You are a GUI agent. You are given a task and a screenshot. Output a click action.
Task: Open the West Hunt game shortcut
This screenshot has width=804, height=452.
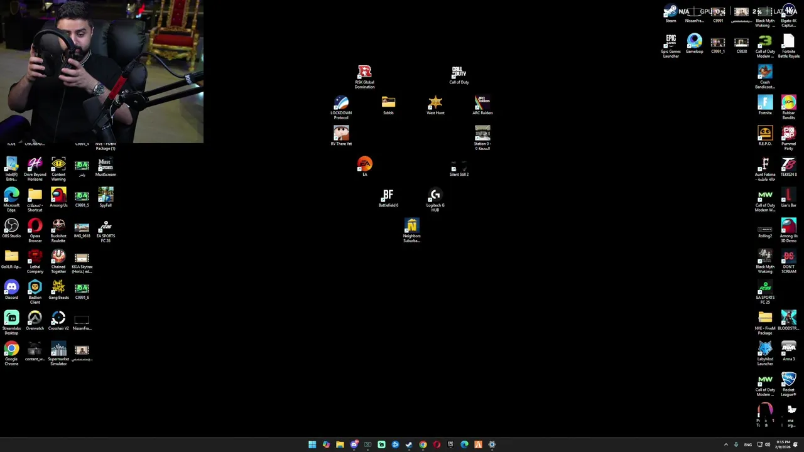point(435,105)
